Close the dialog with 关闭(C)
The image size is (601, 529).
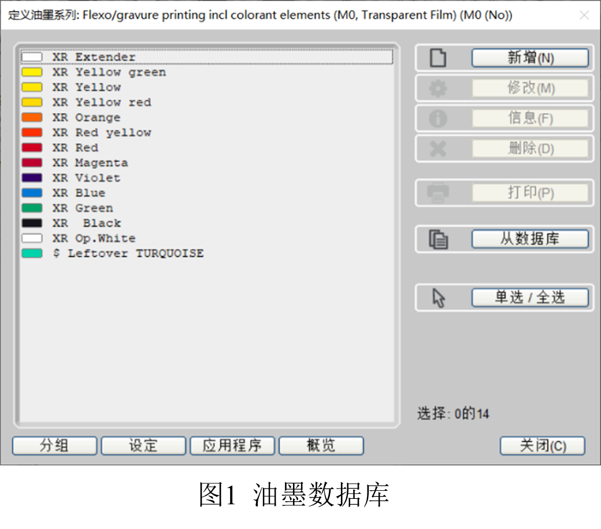pyautogui.click(x=543, y=446)
